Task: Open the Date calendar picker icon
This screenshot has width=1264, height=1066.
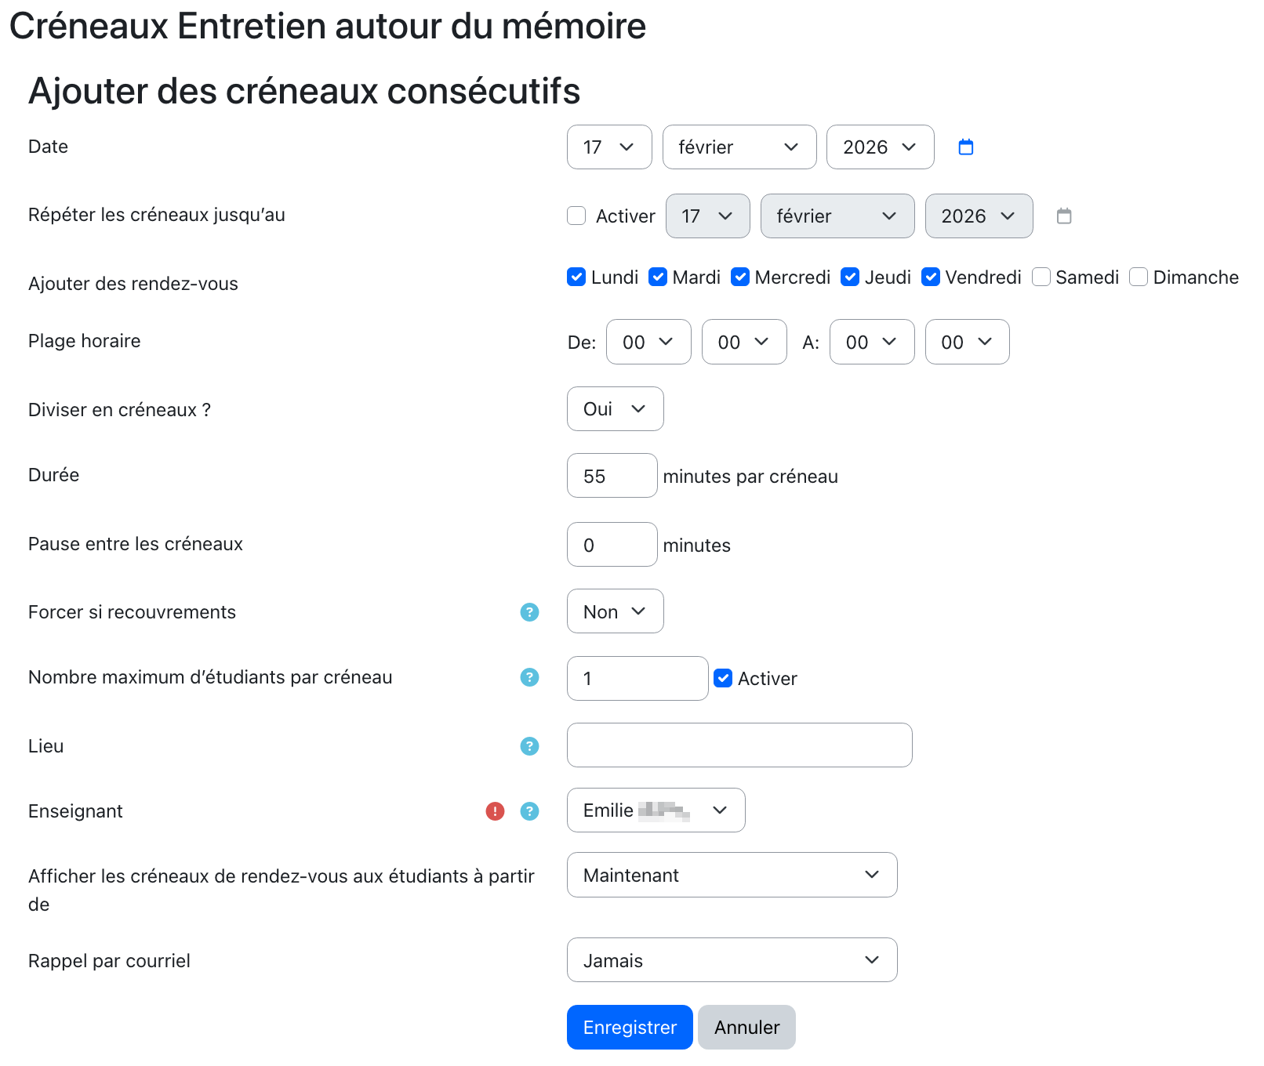Action: click(966, 147)
